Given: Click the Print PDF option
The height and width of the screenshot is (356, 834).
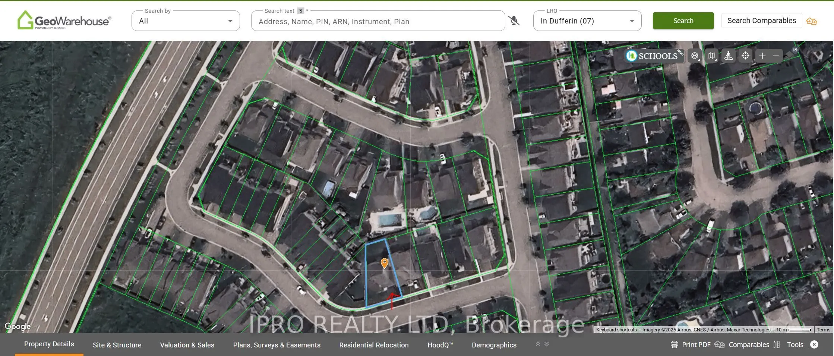Looking at the screenshot, I should click(691, 344).
